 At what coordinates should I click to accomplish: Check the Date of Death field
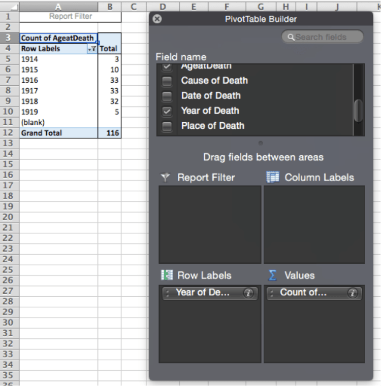(x=167, y=96)
